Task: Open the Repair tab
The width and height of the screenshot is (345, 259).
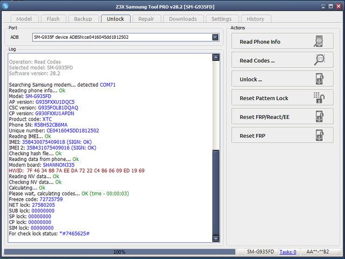Action: point(146,19)
